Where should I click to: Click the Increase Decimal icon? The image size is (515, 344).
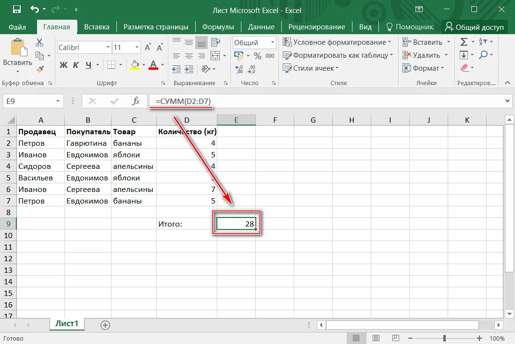coord(239,69)
